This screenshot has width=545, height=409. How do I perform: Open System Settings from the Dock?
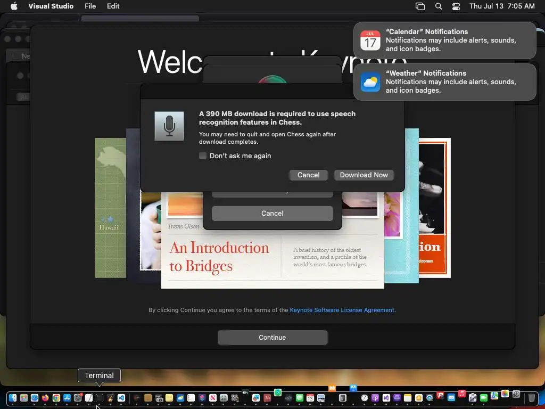click(x=78, y=398)
